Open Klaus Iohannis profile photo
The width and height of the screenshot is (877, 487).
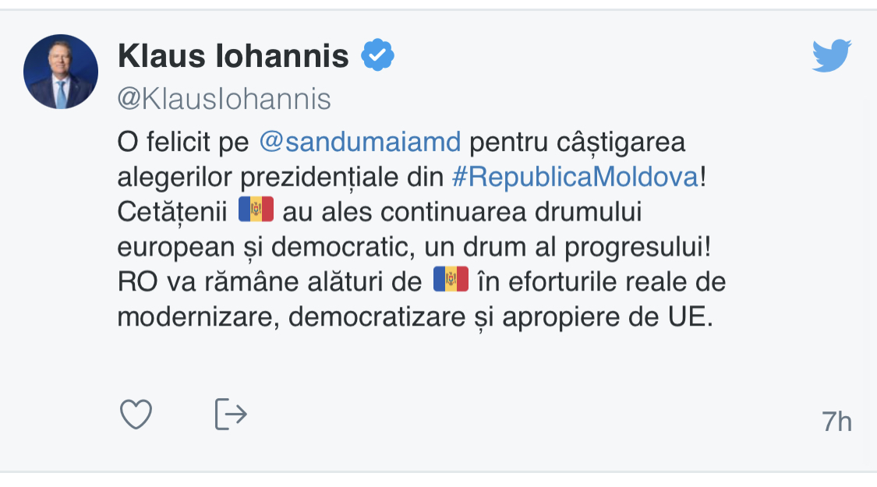62,72
